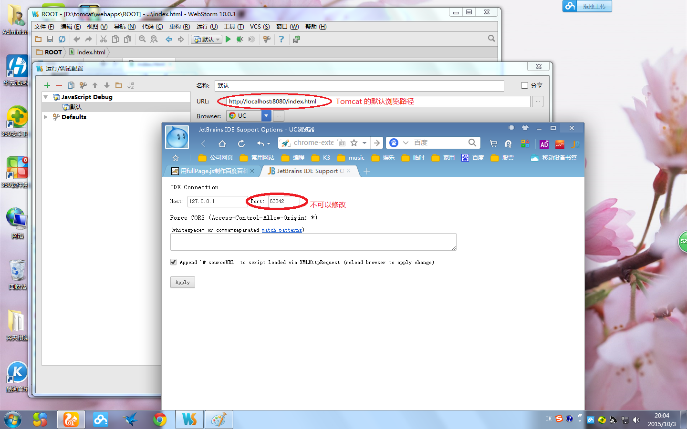Start debugging with the green bug icon

(x=240, y=39)
